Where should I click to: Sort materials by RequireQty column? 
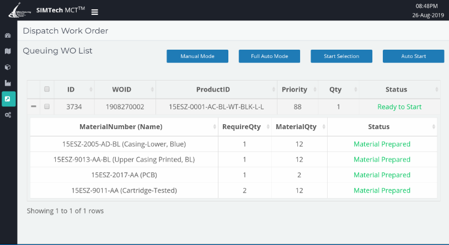(x=245, y=127)
